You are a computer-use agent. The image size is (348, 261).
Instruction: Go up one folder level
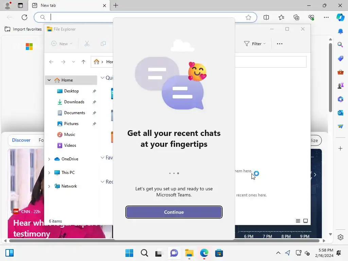point(83,62)
